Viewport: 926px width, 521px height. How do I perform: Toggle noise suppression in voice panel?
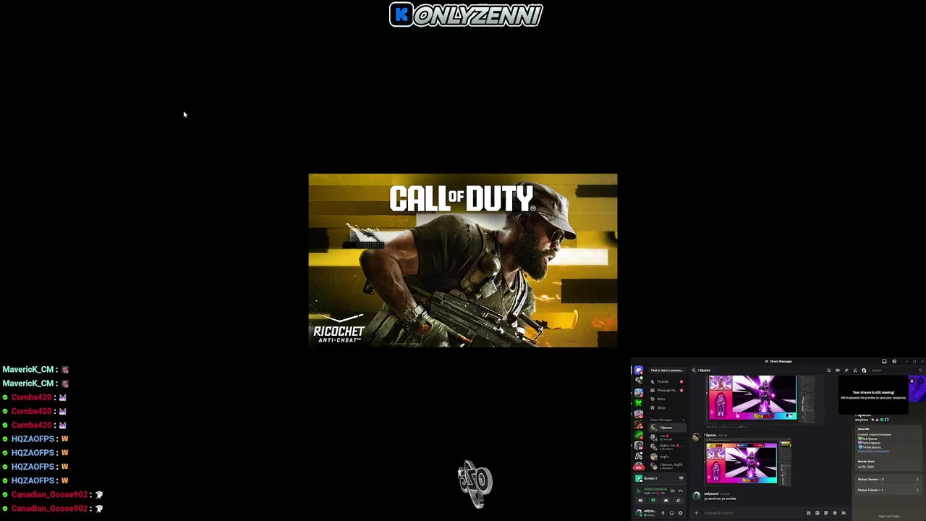click(x=673, y=491)
